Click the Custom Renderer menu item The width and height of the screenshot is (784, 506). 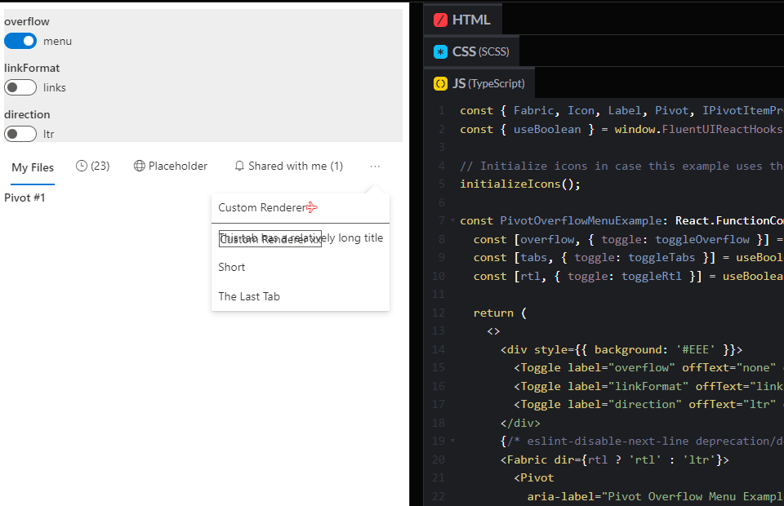coord(260,207)
